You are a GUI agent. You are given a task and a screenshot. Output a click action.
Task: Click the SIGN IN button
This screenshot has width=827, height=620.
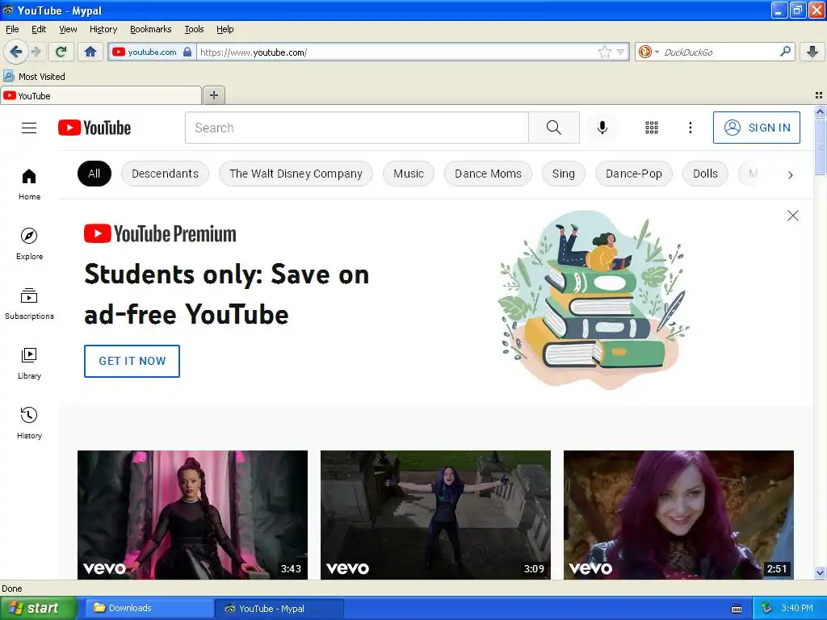click(x=756, y=128)
